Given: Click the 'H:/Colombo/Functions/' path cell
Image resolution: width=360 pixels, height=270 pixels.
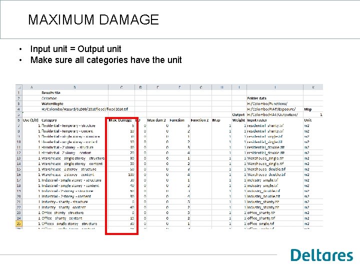Looking at the screenshot, I should (267, 104).
